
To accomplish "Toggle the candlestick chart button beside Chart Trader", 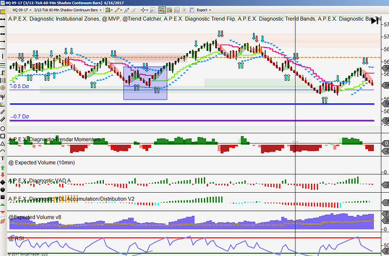I will point(169,10).
